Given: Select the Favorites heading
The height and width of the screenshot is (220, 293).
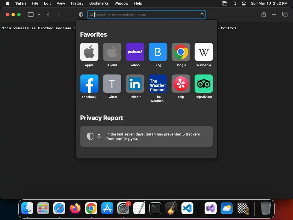Looking at the screenshot, I should click(x=94, y=34).
